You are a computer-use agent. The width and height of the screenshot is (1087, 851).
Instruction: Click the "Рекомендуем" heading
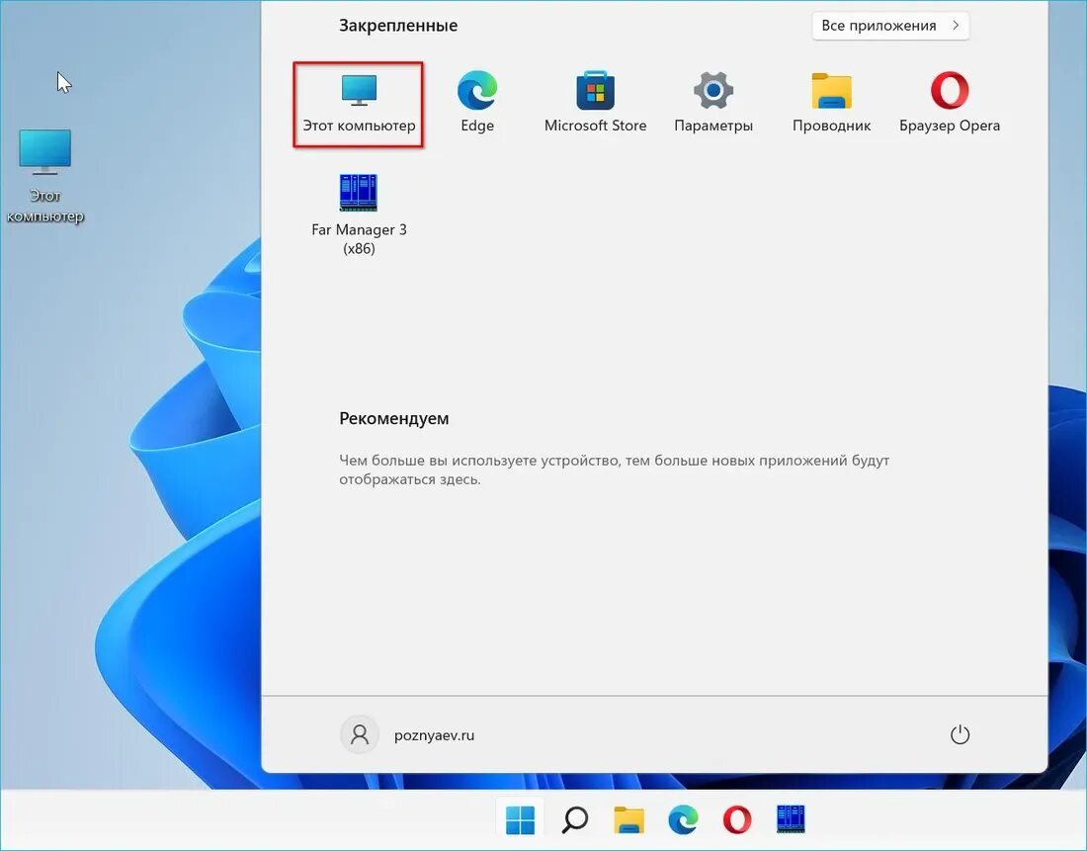(393, 418)
